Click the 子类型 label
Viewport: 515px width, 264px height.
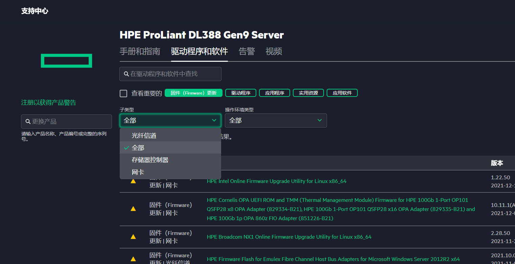127,110
